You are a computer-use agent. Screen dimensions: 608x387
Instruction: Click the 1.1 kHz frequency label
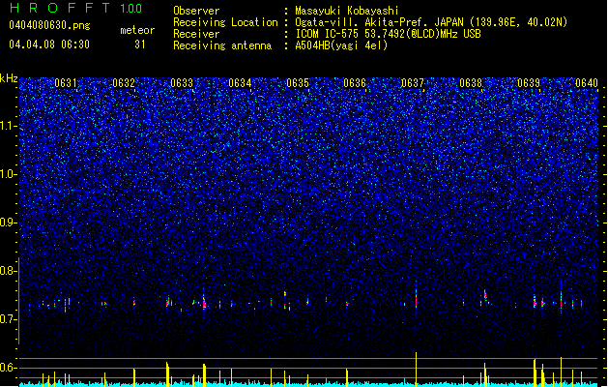(x=9, y=126)
